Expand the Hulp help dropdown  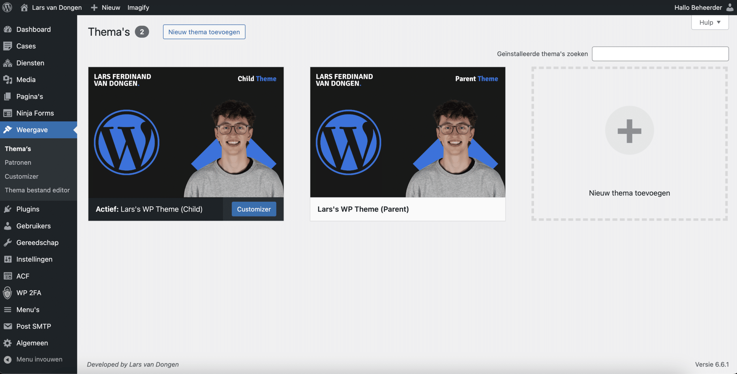(x=710, y=22)
